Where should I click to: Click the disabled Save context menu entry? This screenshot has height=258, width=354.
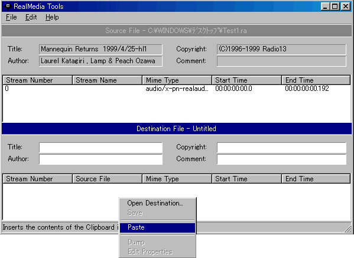(157, 213)
